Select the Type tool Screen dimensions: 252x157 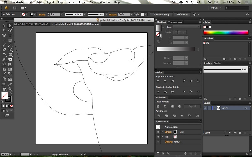pos(10,36)
